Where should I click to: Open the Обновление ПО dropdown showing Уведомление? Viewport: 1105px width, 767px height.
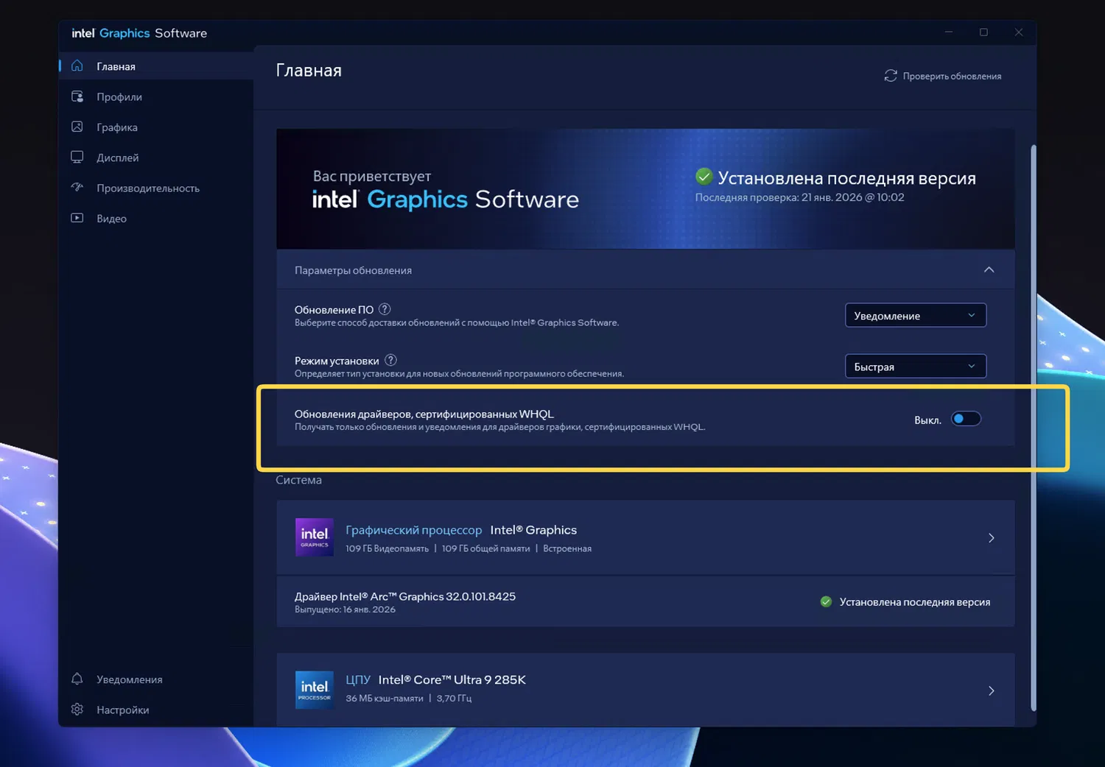(x=916, y=315)
